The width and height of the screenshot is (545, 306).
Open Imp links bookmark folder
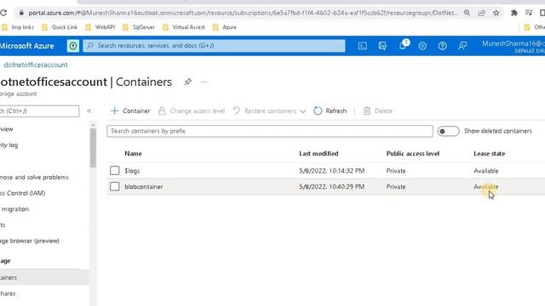point(18,27)
